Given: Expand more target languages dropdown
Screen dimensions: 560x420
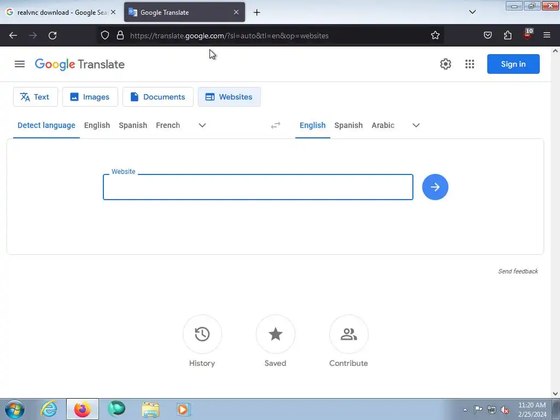Looking at the screenshot, I should [416, 125].
